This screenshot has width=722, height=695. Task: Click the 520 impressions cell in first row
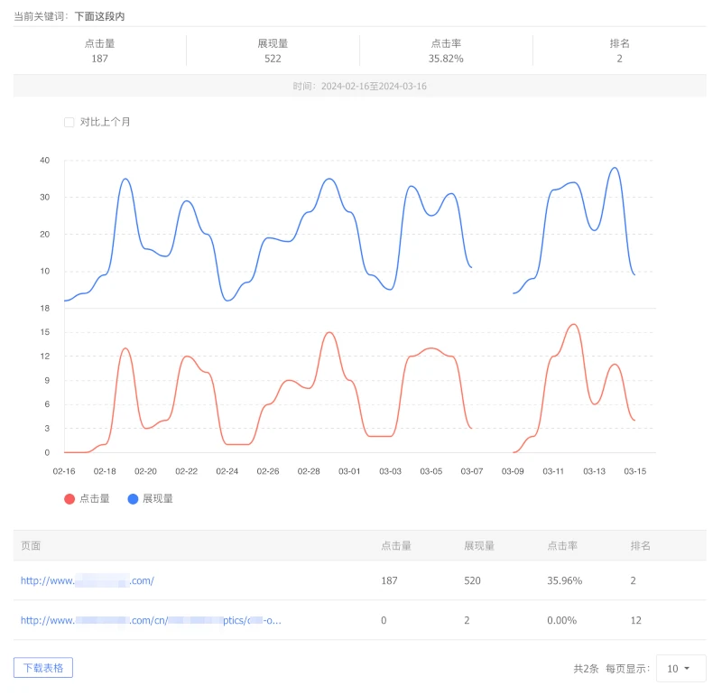click(472, 580)
